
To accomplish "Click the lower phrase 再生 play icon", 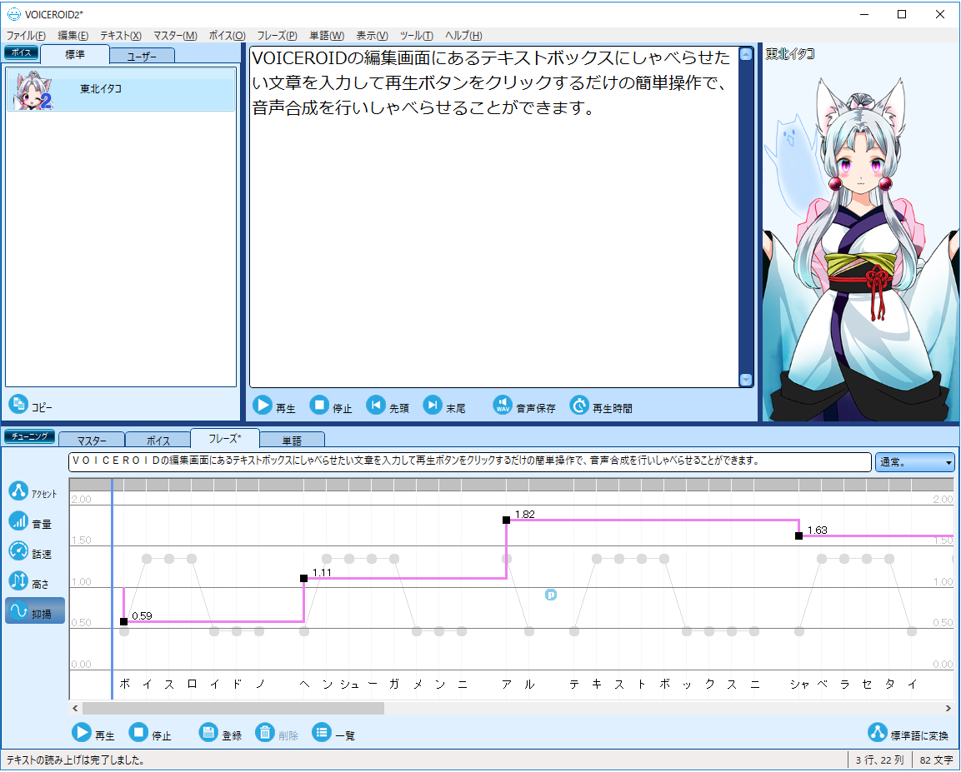I will click(82, 731).
